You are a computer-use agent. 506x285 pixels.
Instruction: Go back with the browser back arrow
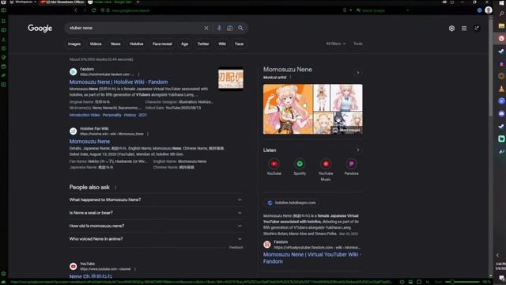point(76,10)
